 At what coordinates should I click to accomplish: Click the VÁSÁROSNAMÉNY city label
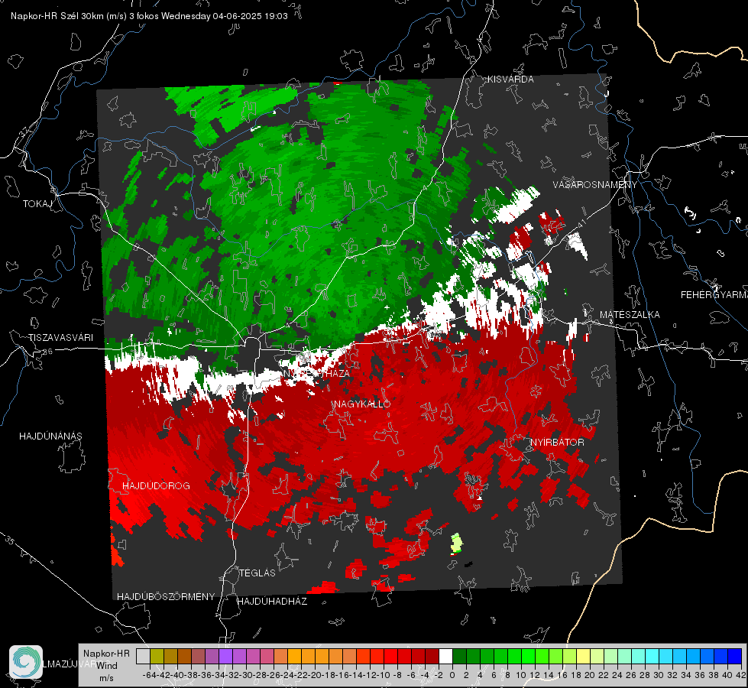pyautogui.click(x=595, y=184)
